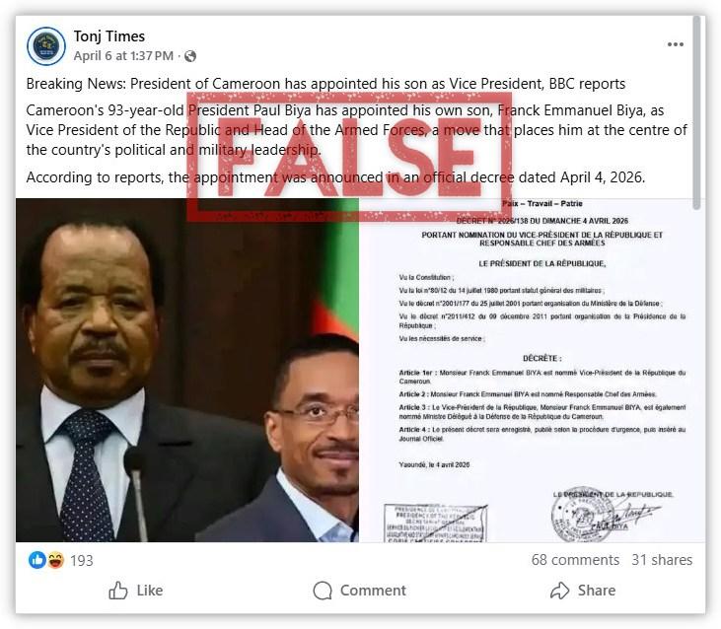Open the April 6 timestamp link

pyautogui.click(x=123, y=56)
